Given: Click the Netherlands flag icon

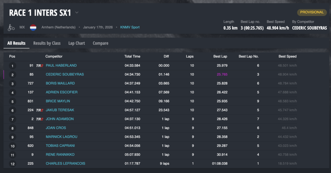Looking at the screenshot, I should [x=33, y=28].
